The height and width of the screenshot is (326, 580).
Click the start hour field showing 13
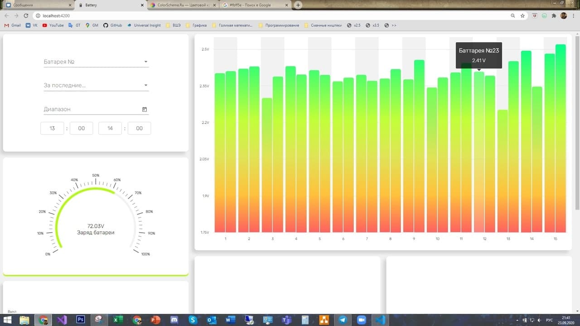(x=52, y=128)
